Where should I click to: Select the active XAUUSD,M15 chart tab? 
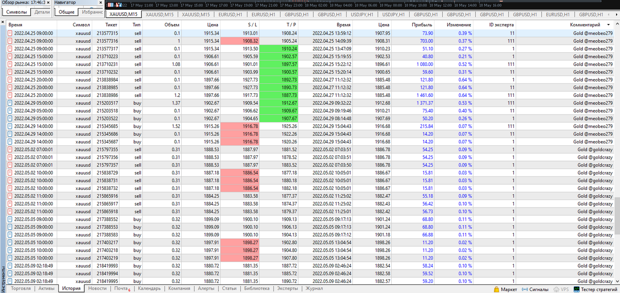[x=124, y=14]
